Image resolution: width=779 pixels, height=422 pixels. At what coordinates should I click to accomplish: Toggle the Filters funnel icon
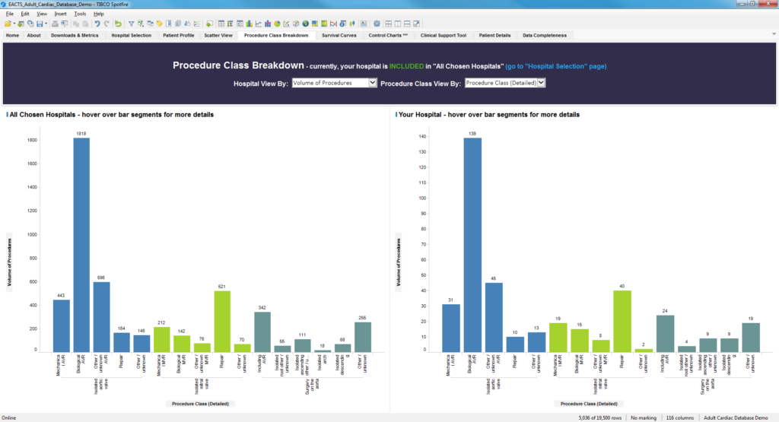point(131,24)
